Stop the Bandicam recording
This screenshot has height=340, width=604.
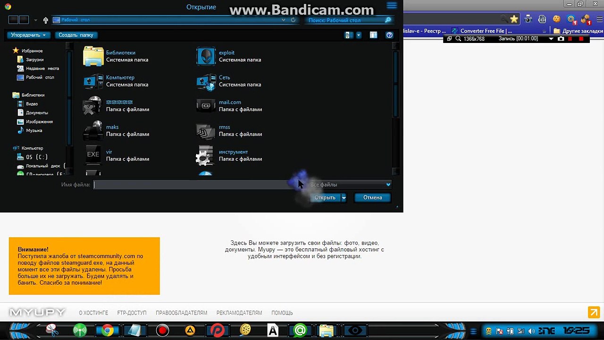(581, 39)
